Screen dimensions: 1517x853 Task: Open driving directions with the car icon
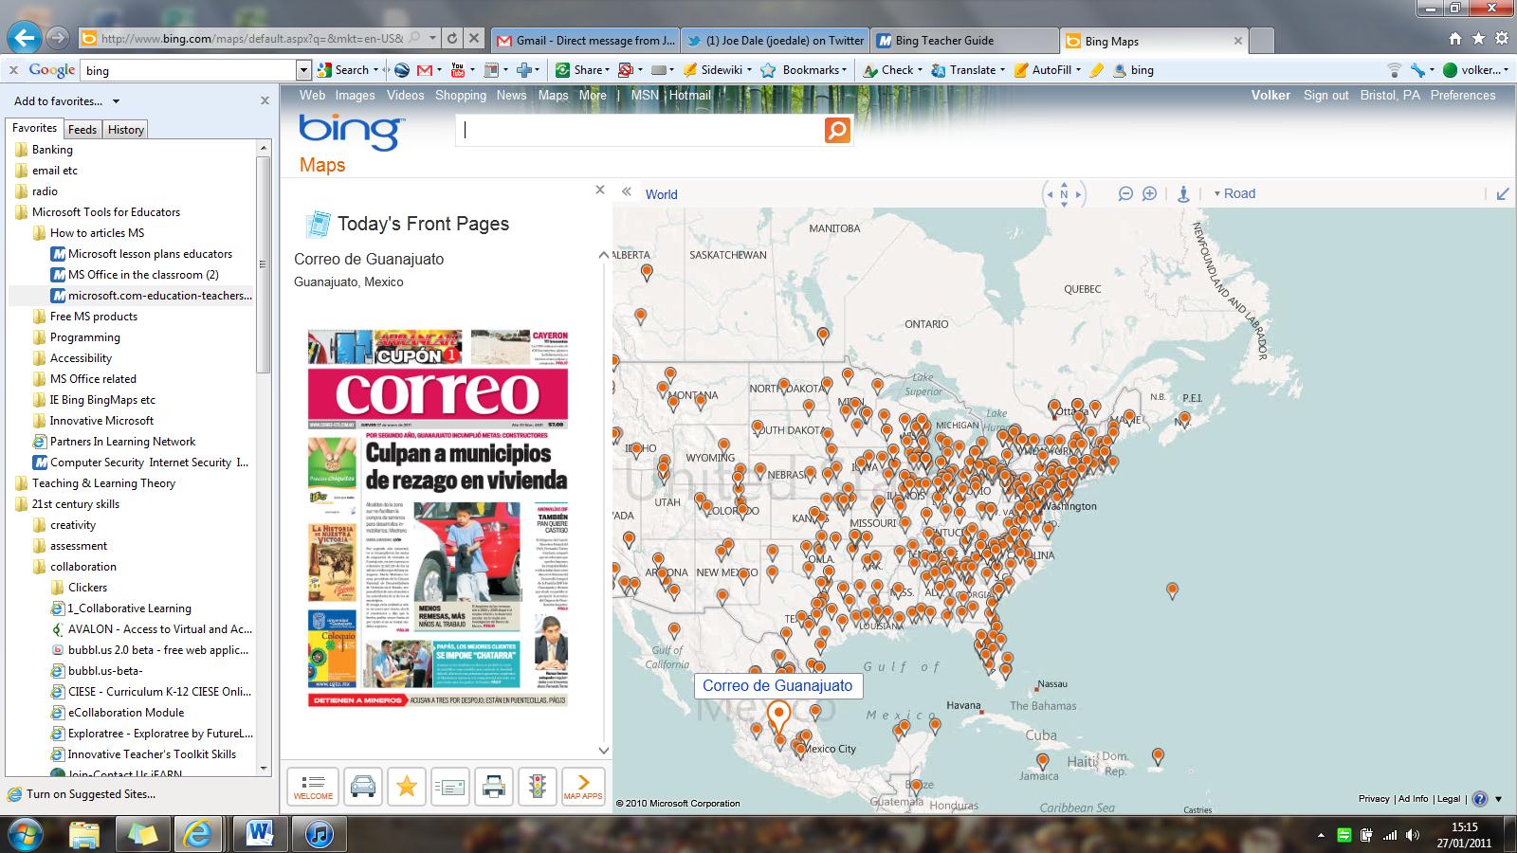pos(361,785)
